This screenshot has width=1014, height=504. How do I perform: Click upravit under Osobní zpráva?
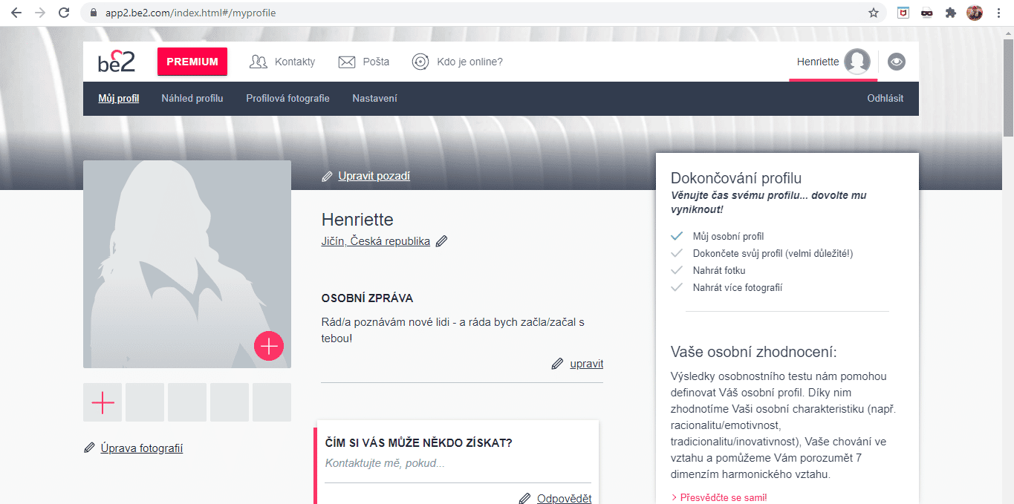tap(587, 364)
